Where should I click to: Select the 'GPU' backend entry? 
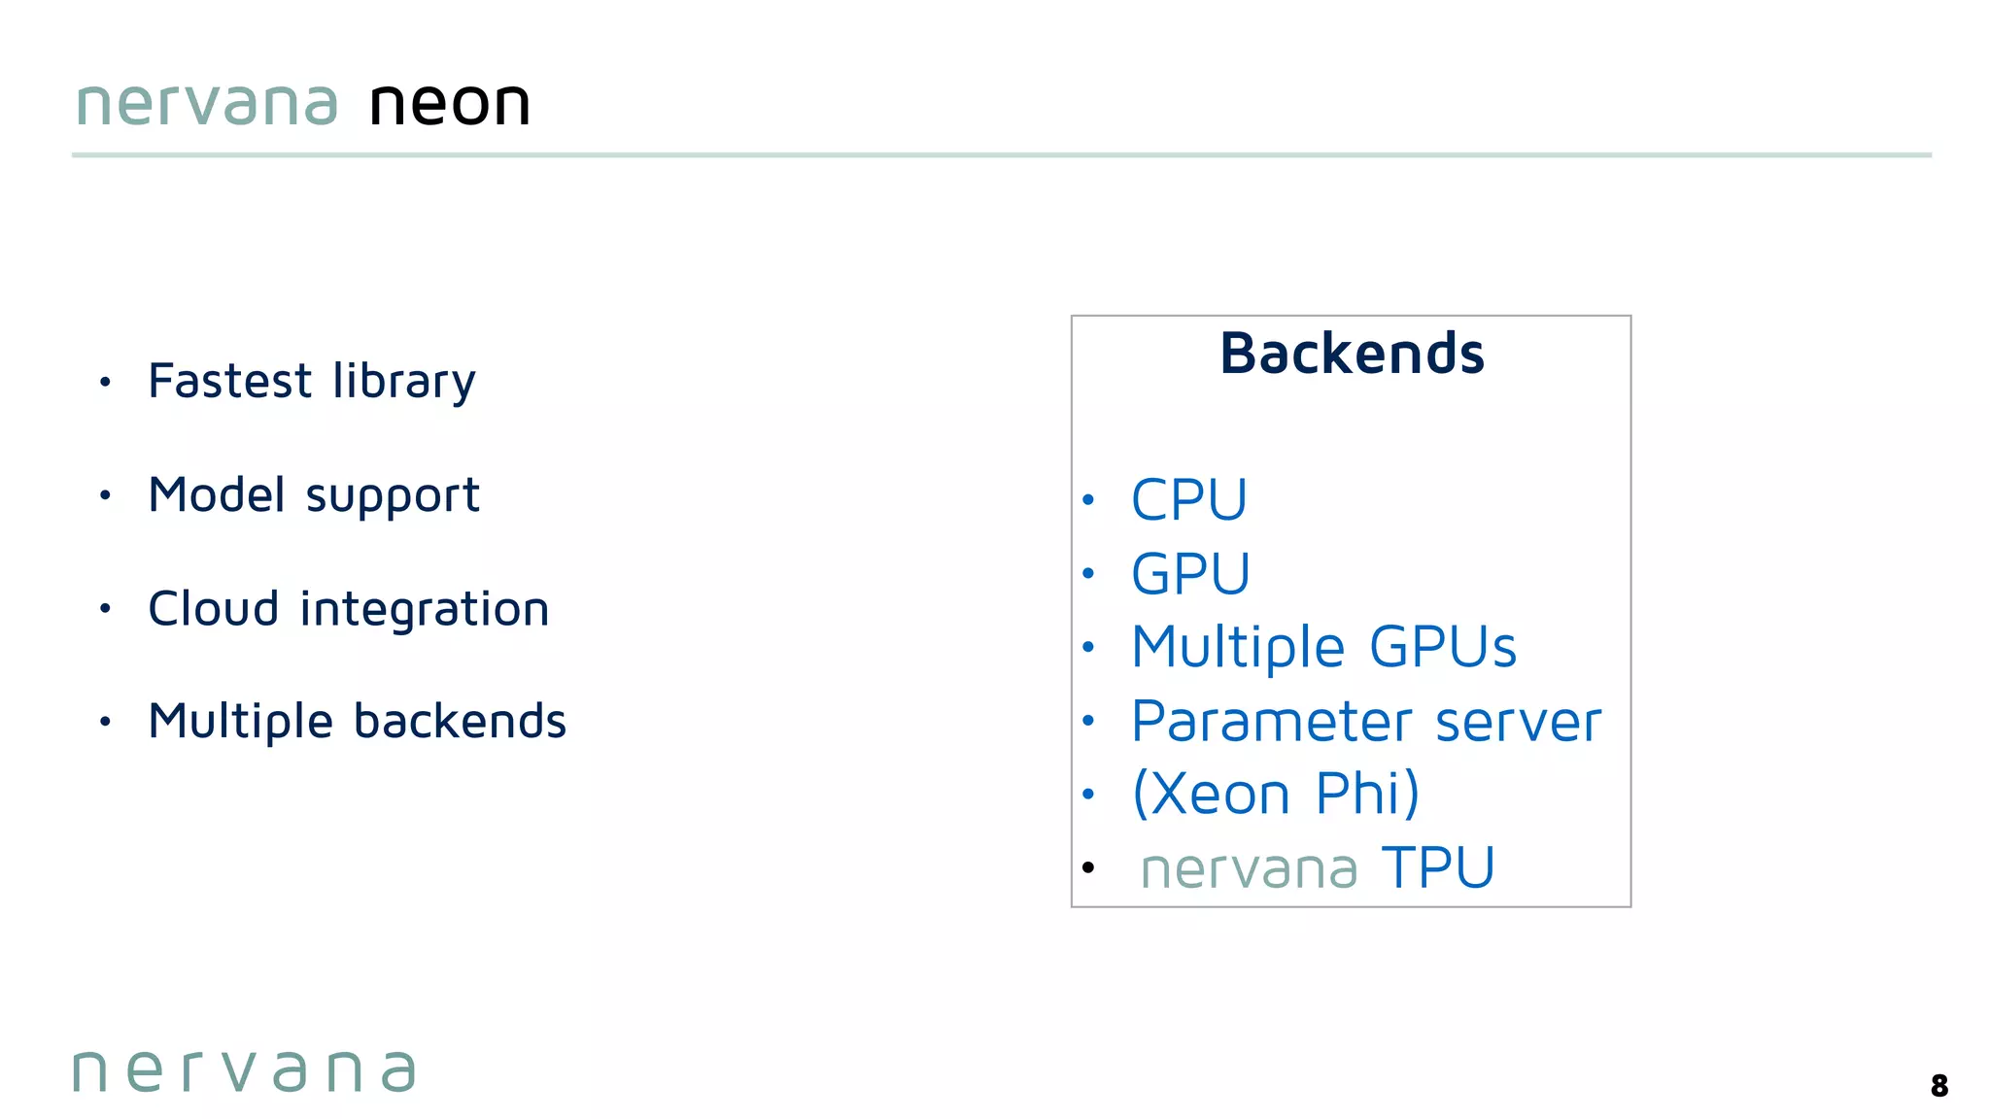click(x=1190, y=574)
